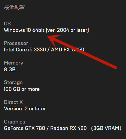Image resolution: width=126 pixels, height=139 pixels.
Task: Click the Radeon RX 480 text
Action: [68, 128]
